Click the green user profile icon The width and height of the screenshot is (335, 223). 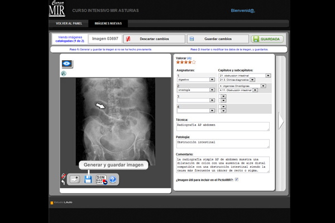pos(64,74)
